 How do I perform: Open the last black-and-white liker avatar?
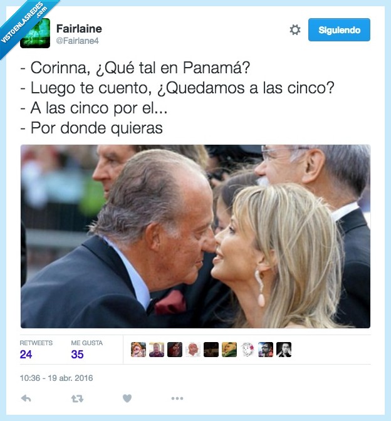[x=284, y=350]
